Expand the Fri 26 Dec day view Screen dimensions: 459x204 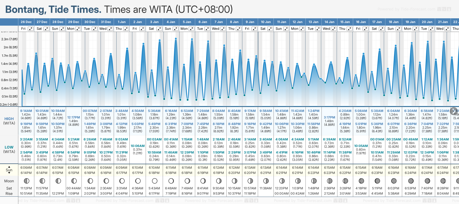click(x=31, y=29)
